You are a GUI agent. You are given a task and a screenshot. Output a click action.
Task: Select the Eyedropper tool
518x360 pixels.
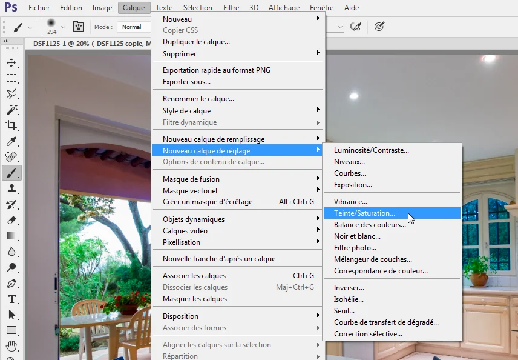tap(11, 141)
